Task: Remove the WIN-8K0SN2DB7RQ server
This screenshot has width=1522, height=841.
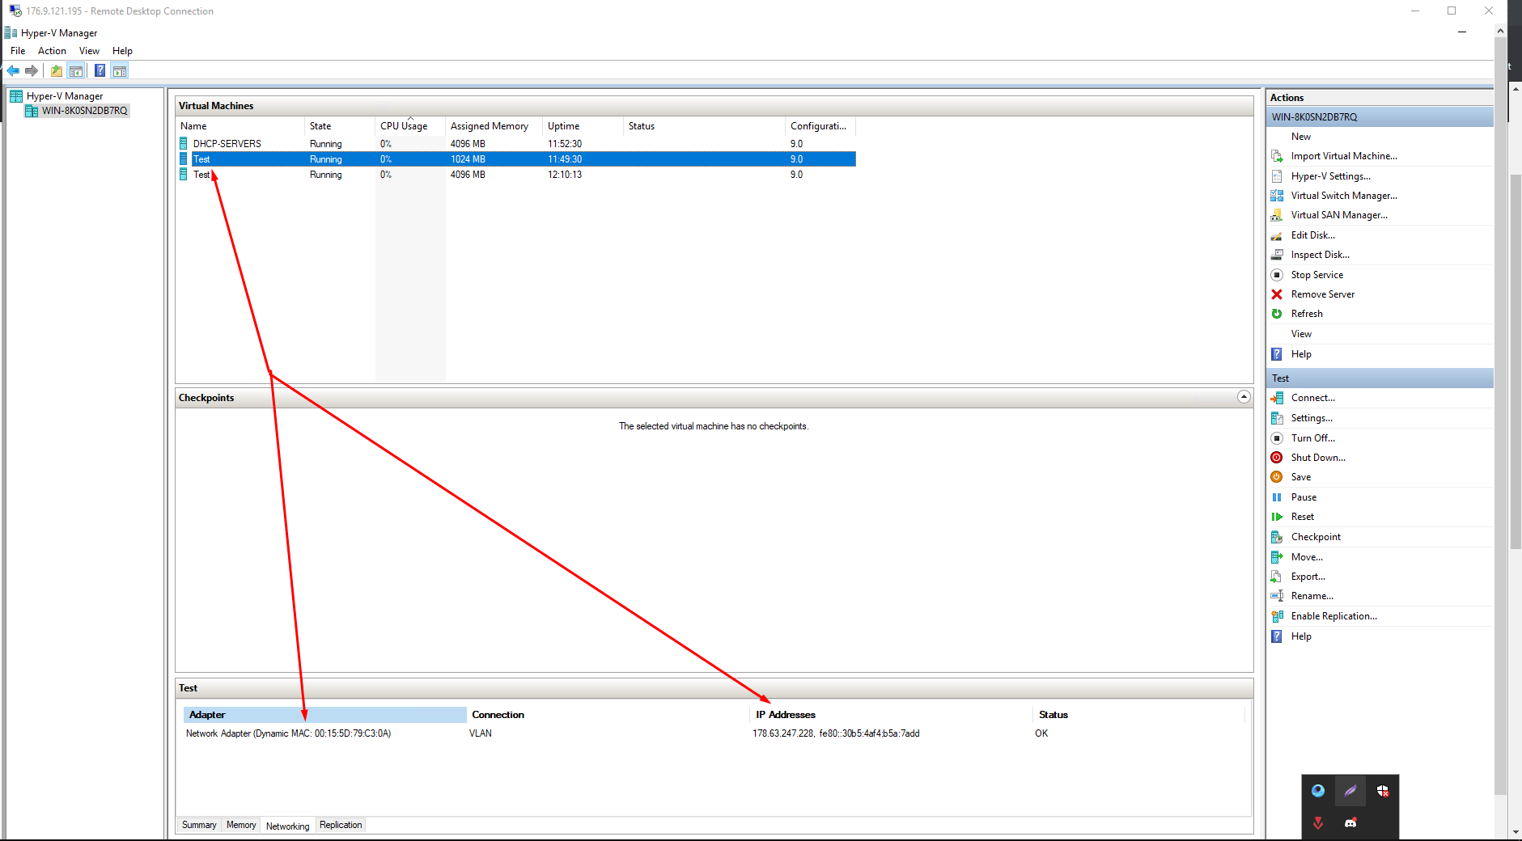Action: (x=1321, y=294)
